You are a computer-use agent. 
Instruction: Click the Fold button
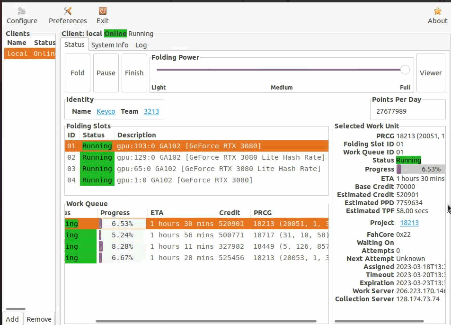77,73
